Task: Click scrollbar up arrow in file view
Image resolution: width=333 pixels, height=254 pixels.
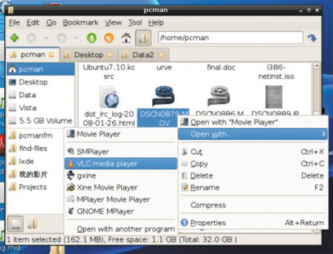Action: pos(317,66)
